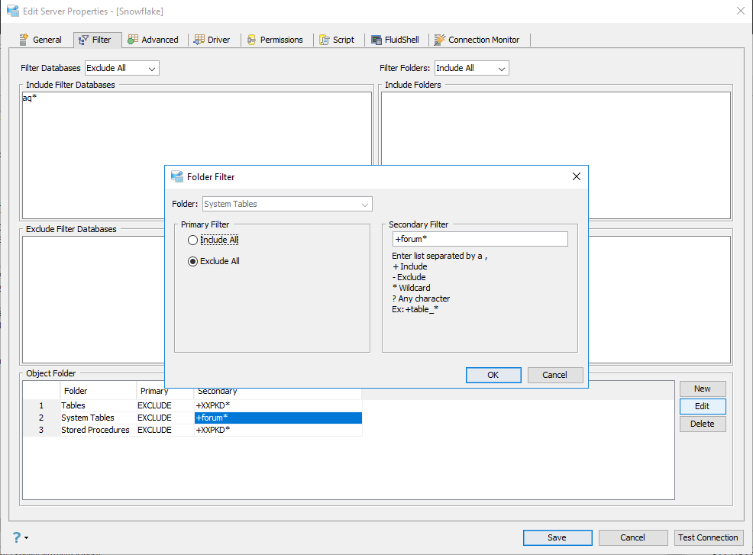This screenshot has height=555, width=753.
Task: Click row number 3 in Object Folder
Action: 41,430
